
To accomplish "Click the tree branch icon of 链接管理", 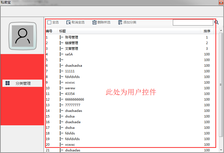I will click(x=62, y=43).
